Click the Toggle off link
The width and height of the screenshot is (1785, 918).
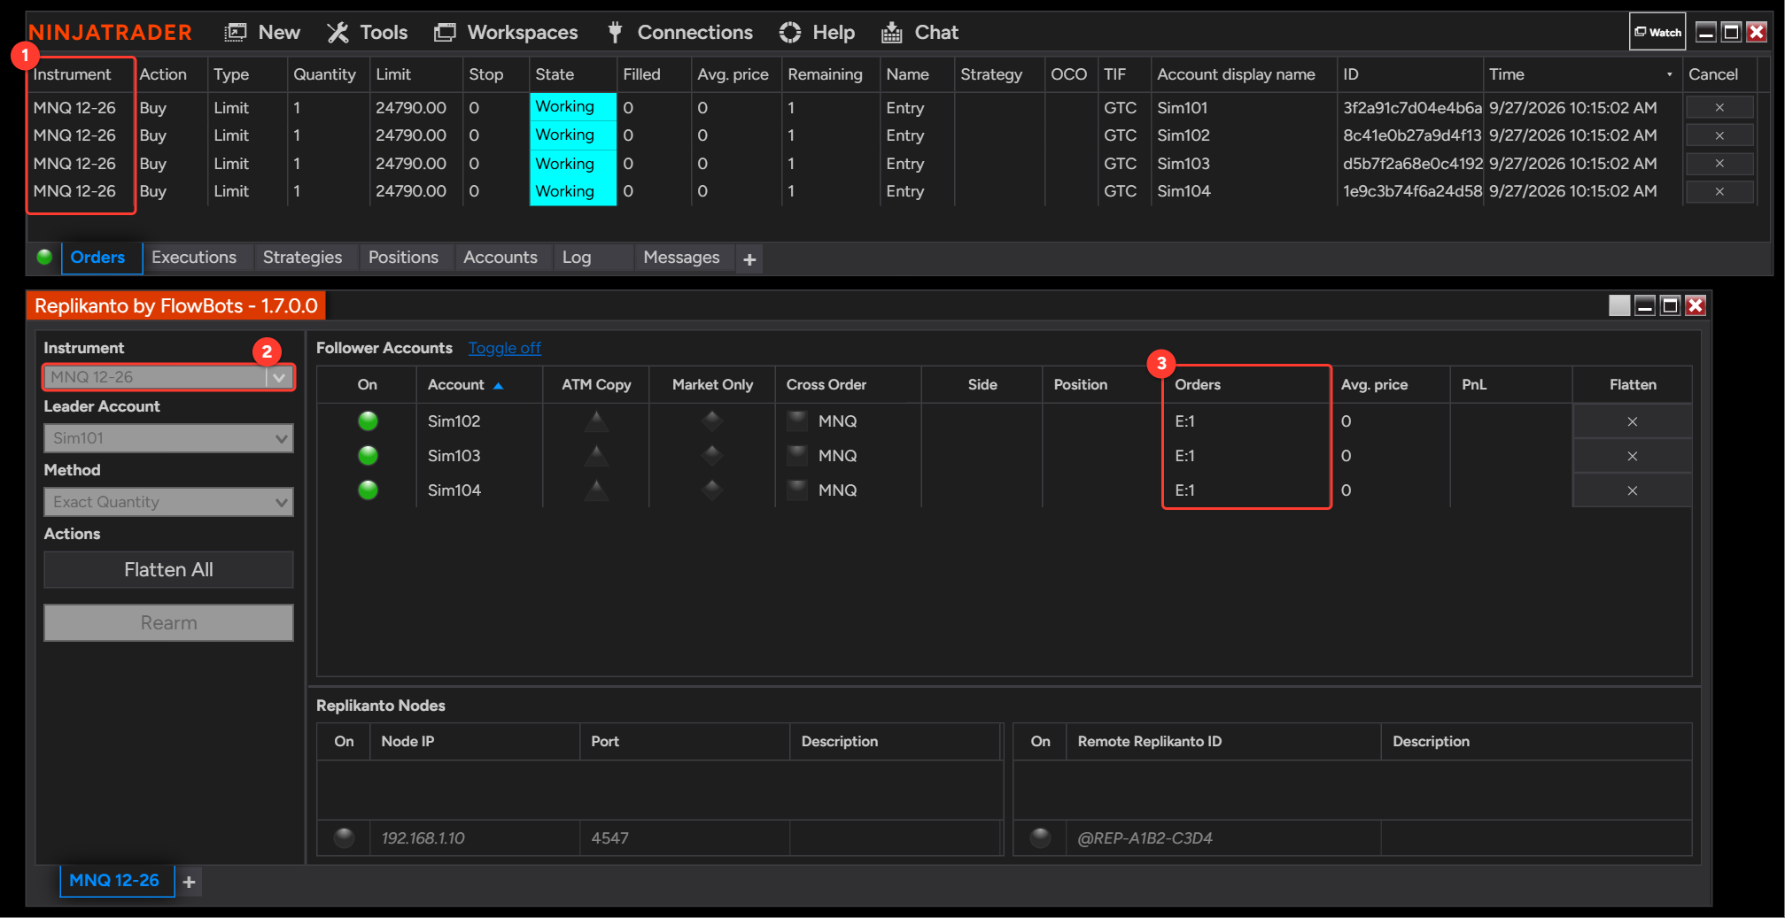505,348
